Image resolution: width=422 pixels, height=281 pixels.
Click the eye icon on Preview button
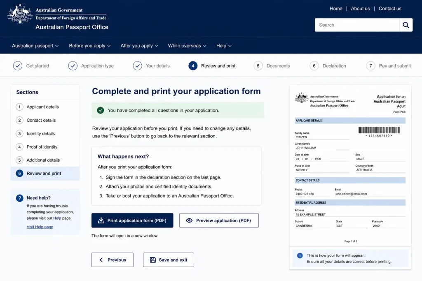pos(189,221)
